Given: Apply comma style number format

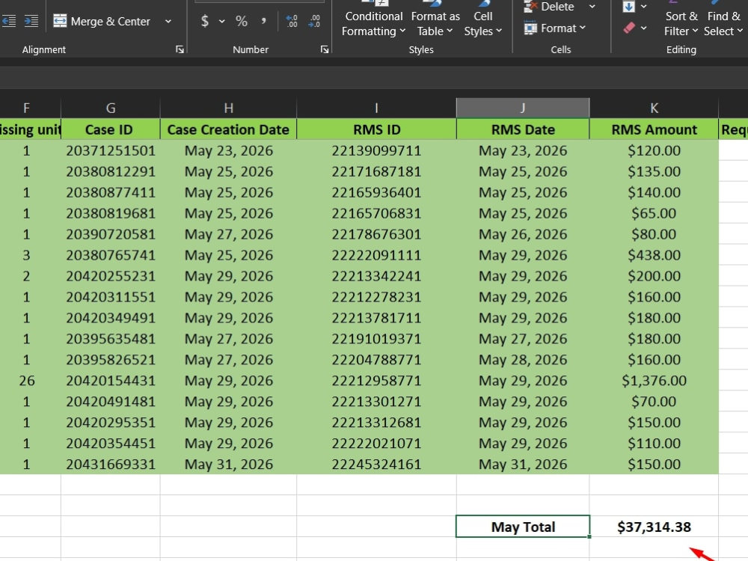Looking at the screenshot, I should click(x=263, y=21).
